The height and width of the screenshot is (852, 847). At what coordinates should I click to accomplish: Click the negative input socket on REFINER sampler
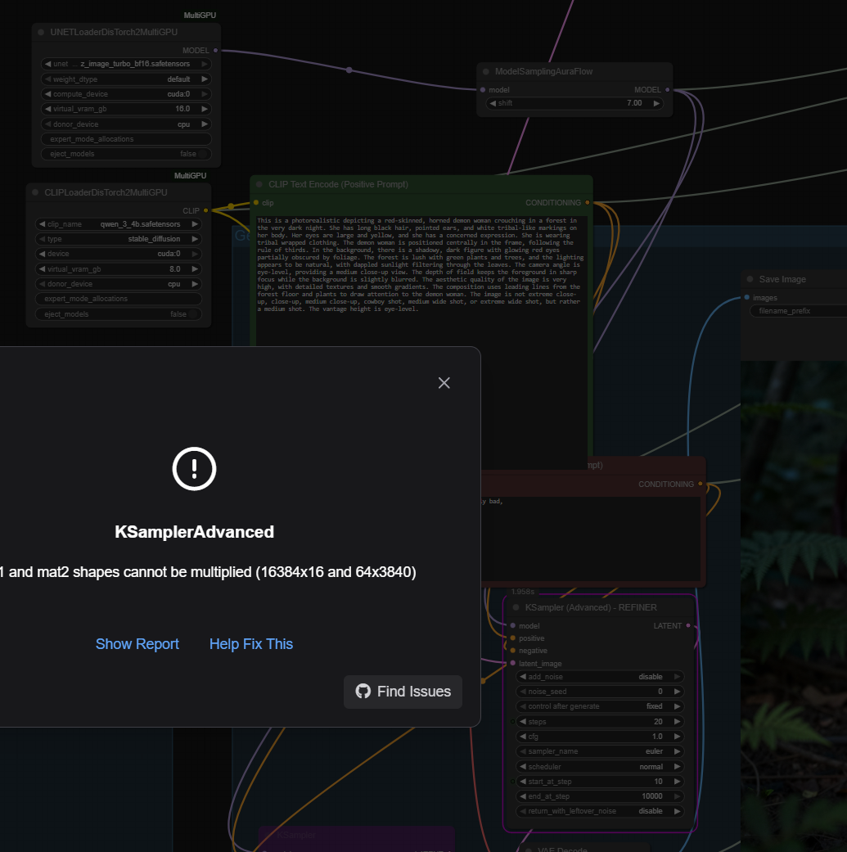tap(513, 651)
